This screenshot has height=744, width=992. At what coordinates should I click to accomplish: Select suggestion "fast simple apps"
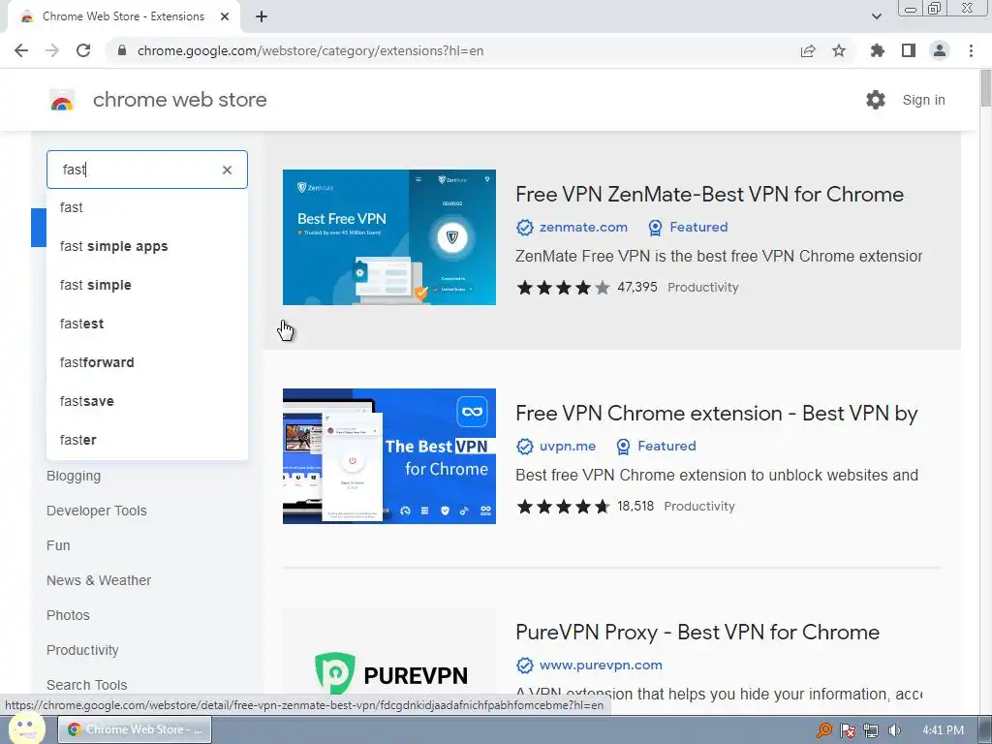point(147,246)
